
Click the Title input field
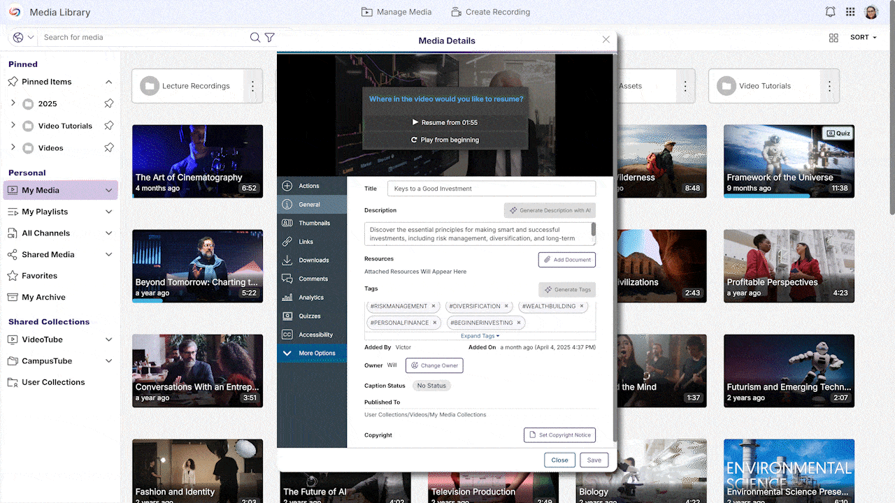[x=491, y=189]
